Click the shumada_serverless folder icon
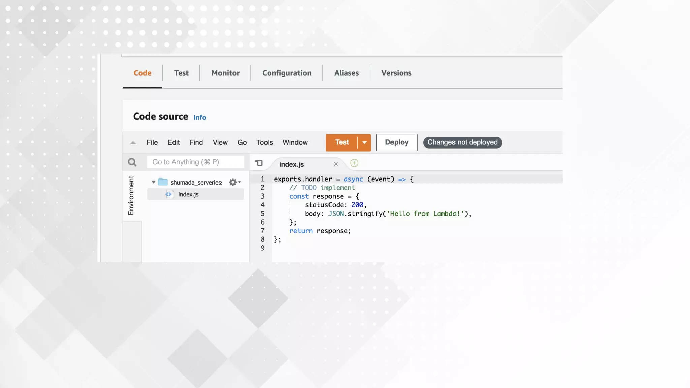Viewport: 690px width, 388px height. click(163, 182)
